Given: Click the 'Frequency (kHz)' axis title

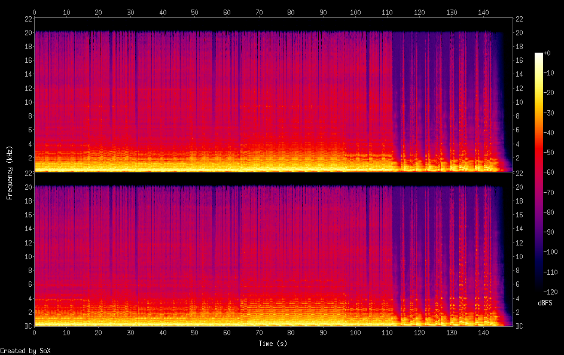Looking at the screenshot, I should tap(10, 173).
